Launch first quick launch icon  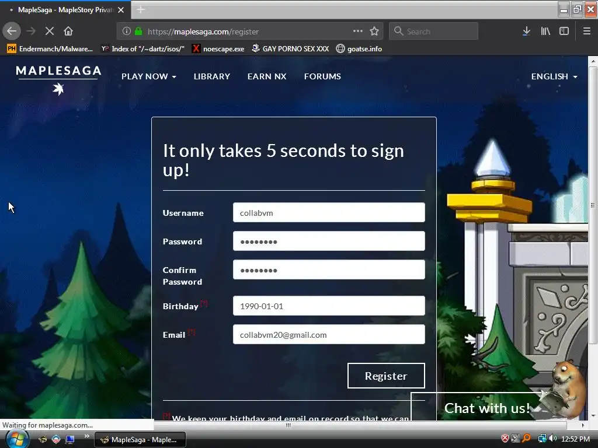43,439
